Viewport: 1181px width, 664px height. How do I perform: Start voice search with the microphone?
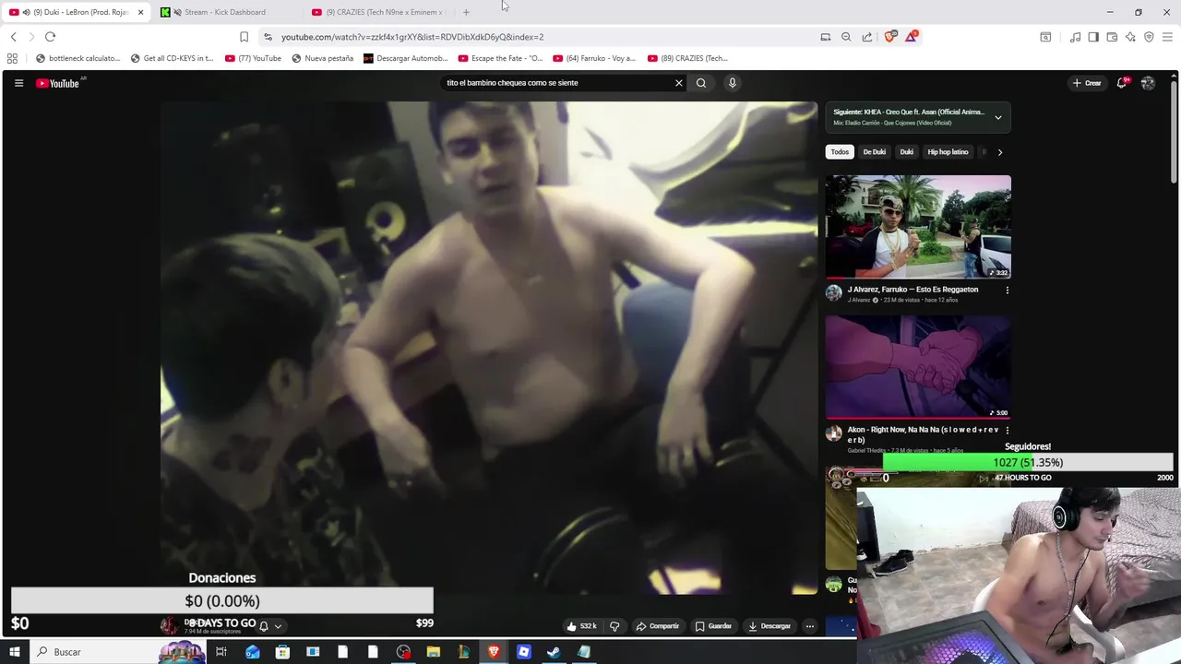[733, 83]
